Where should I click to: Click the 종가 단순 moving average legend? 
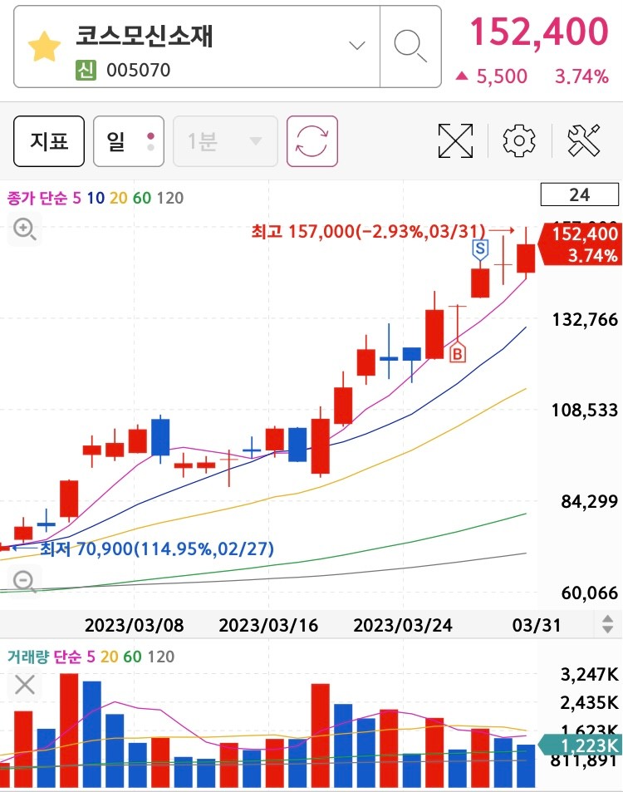(x=37, y=198)
